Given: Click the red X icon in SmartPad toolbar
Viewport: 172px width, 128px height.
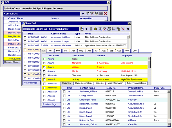Looking at the screenshot, I should point(122,29).
